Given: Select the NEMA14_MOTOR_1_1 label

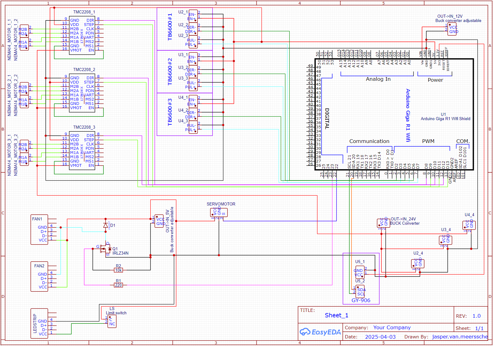Looking at the screenshot, I should click(9, 40).
